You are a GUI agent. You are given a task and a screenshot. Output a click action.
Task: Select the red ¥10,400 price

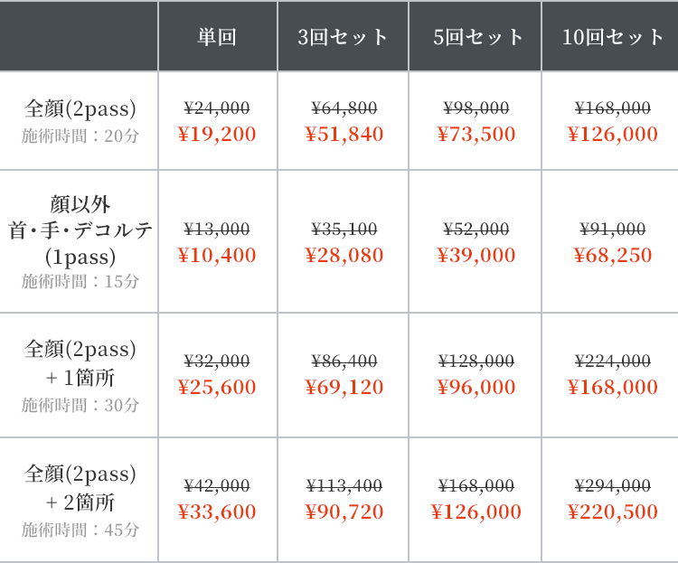click(x=217, y=256)
